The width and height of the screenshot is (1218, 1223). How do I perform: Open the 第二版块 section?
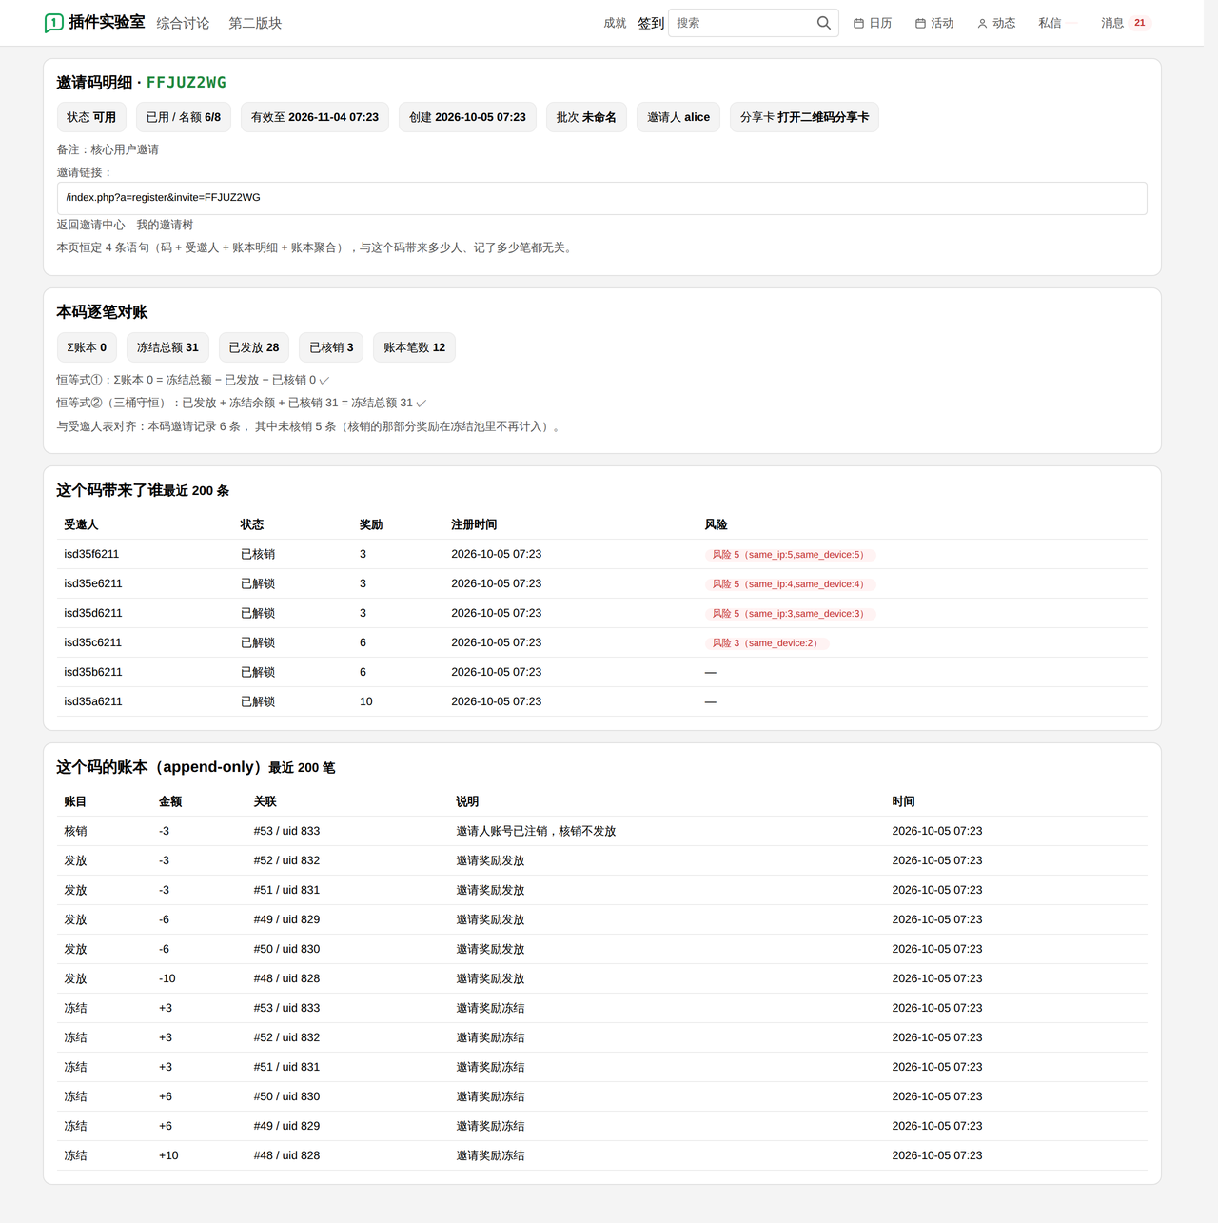click(x=255, y=23)
